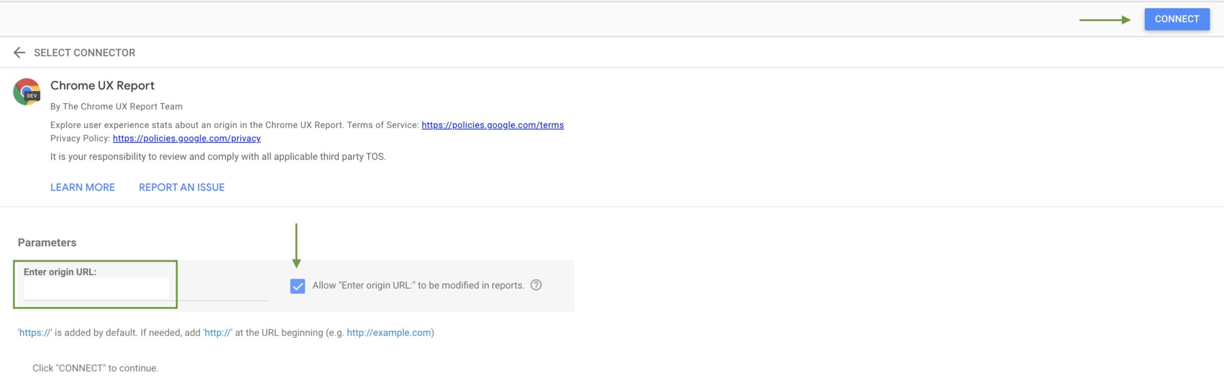Click the Chrome DEV connector logo
1224x381 pixels.
click(x=27, y=92)
